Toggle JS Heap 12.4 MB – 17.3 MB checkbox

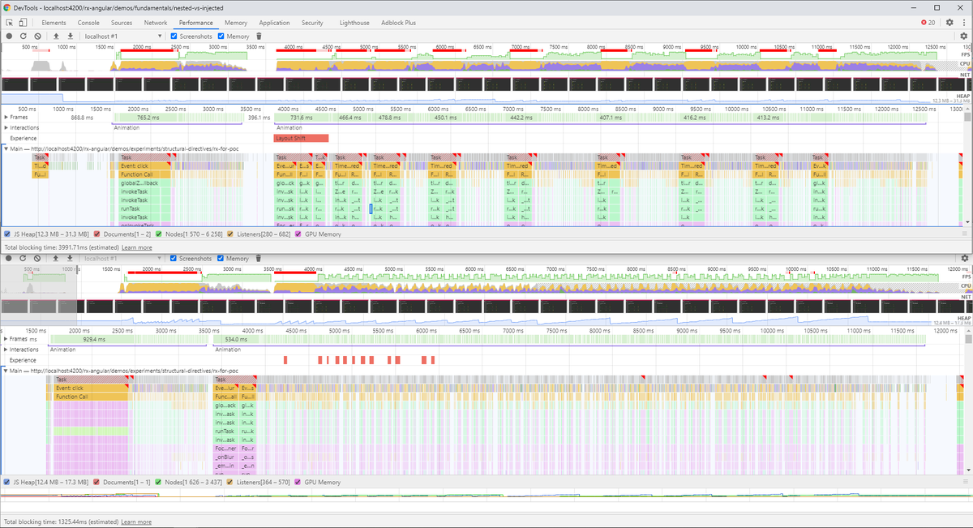(7, 482)
